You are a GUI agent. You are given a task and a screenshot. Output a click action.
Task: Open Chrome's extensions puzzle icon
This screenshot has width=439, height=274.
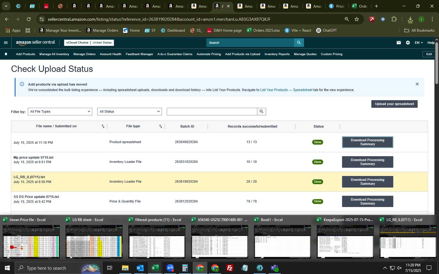394,19
